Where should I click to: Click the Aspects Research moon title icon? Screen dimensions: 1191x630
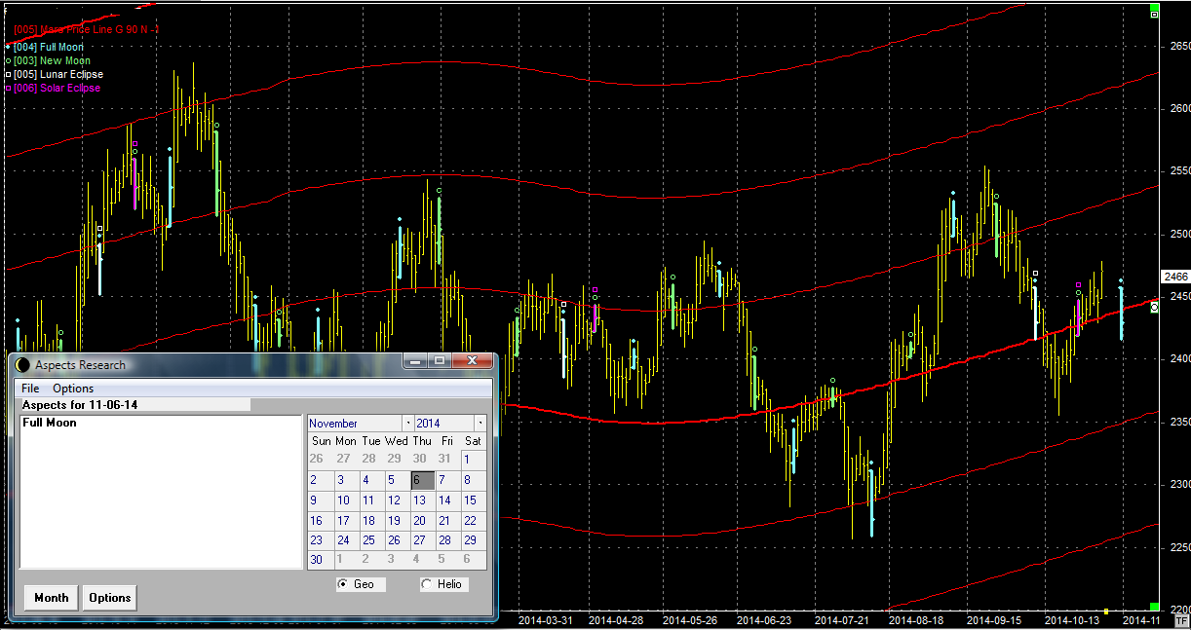[x=22, y=365]
